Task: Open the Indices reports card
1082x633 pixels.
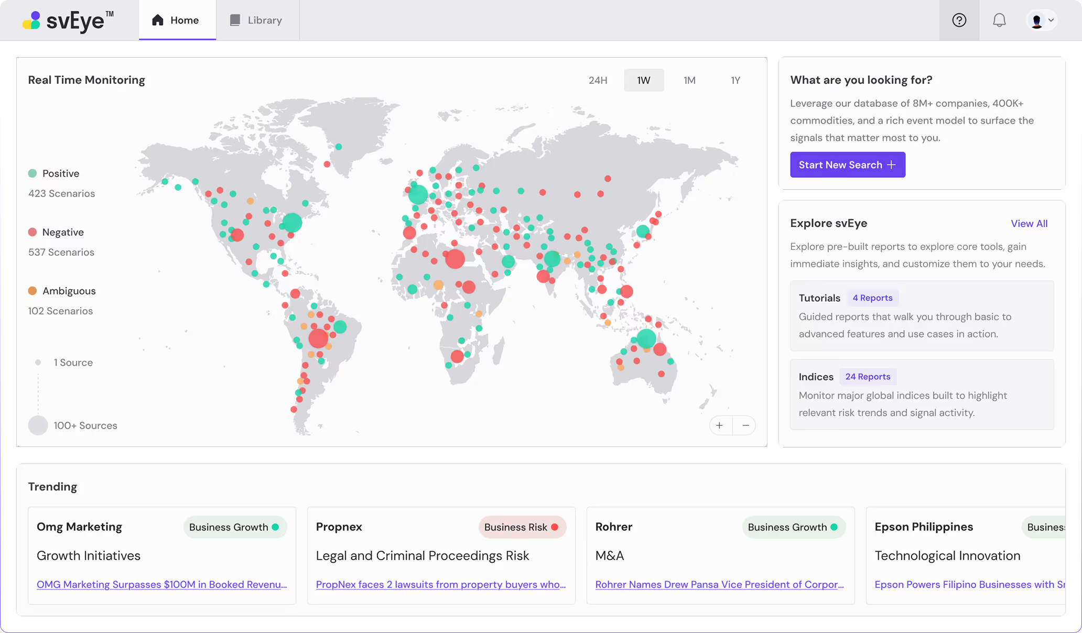Action: click(x=922, y=394)
